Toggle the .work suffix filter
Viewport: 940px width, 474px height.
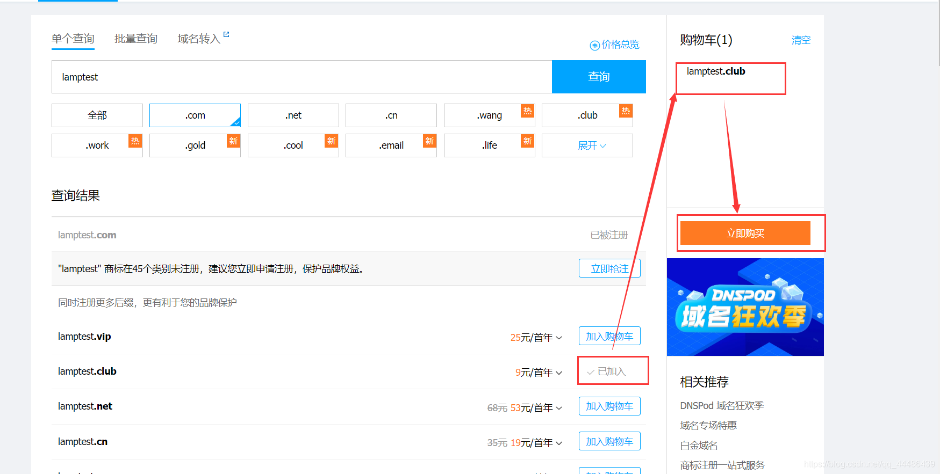tap(97, 145)
